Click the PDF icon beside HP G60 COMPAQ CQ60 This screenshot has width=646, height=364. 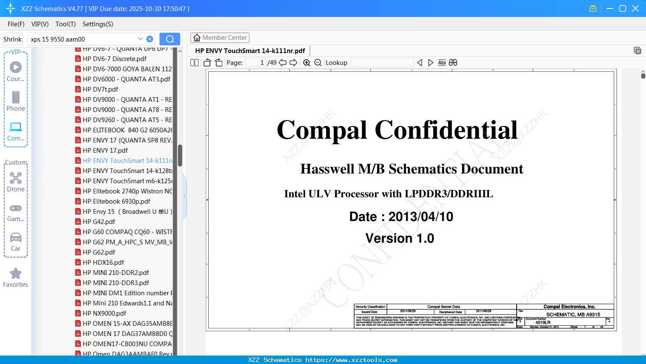click(78, 232)
